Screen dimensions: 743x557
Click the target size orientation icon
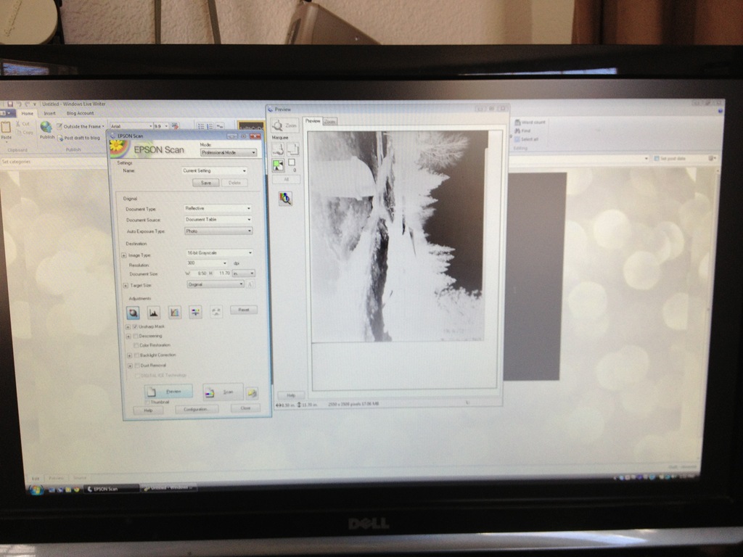[x=250, y=284]
